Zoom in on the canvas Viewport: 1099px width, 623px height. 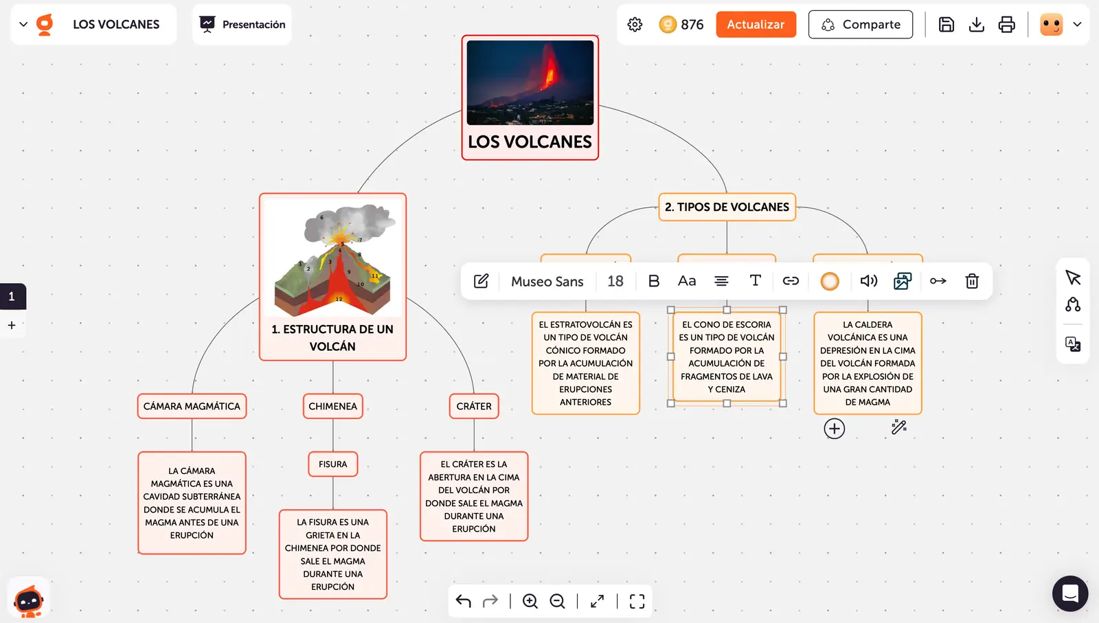click(x=530, y=602)
